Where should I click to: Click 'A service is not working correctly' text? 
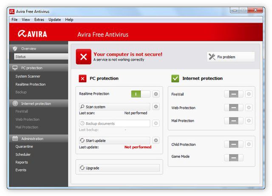click(x=119, y=60)
